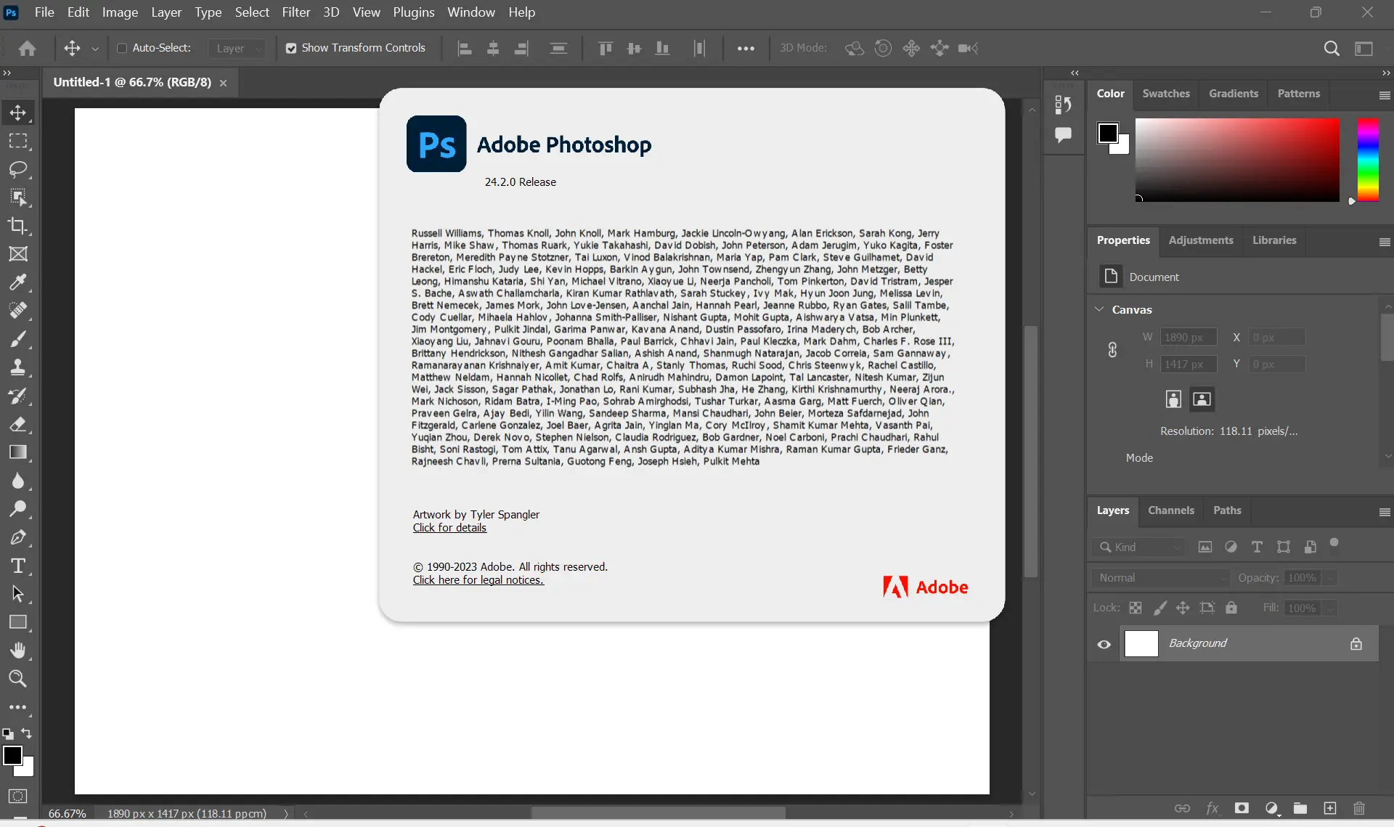
Task: Select the Hand tool
Action: (x=18, y=651)
